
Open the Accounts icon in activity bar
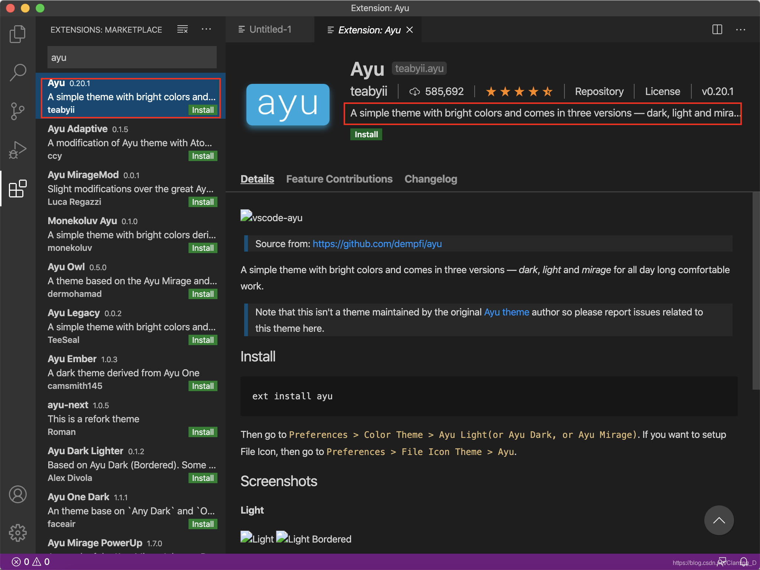(x=17, y=494)
